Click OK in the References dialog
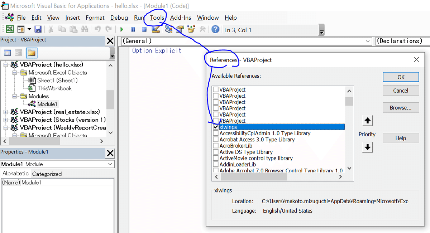Screen dimensions: 430x233 pyautogui.click(x=401, y=77)
